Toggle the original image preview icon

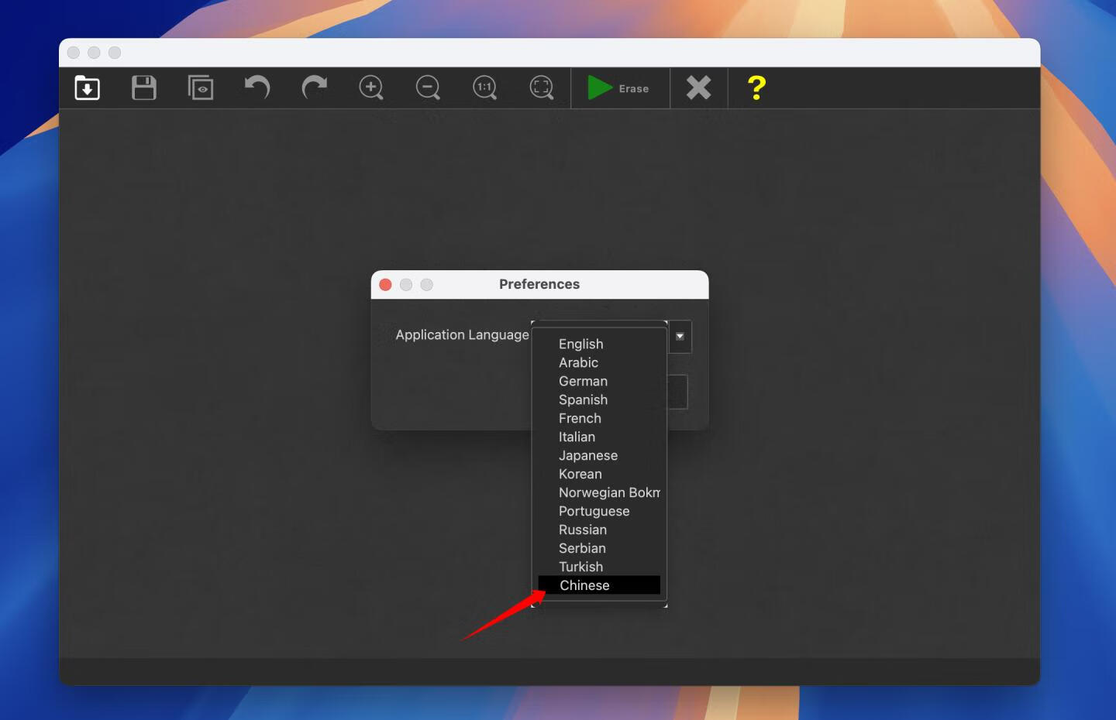(201, 88)
